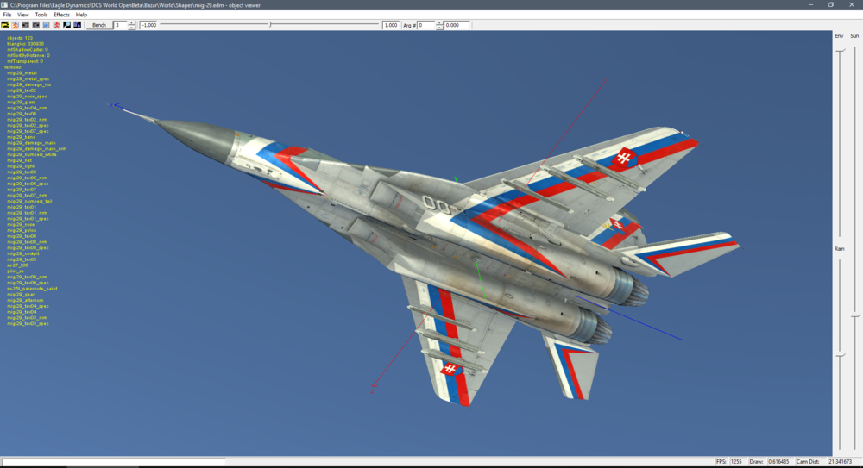Click the 'textures:' heading
The height and width of the screenshot is (468, 863).
13,67
